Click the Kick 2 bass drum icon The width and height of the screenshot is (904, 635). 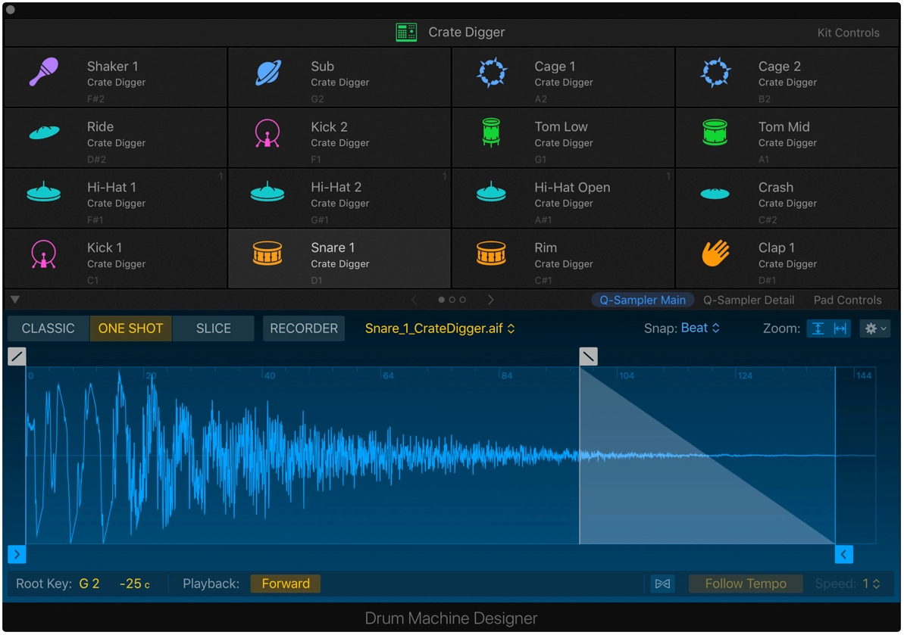click(x=267, y=133)
